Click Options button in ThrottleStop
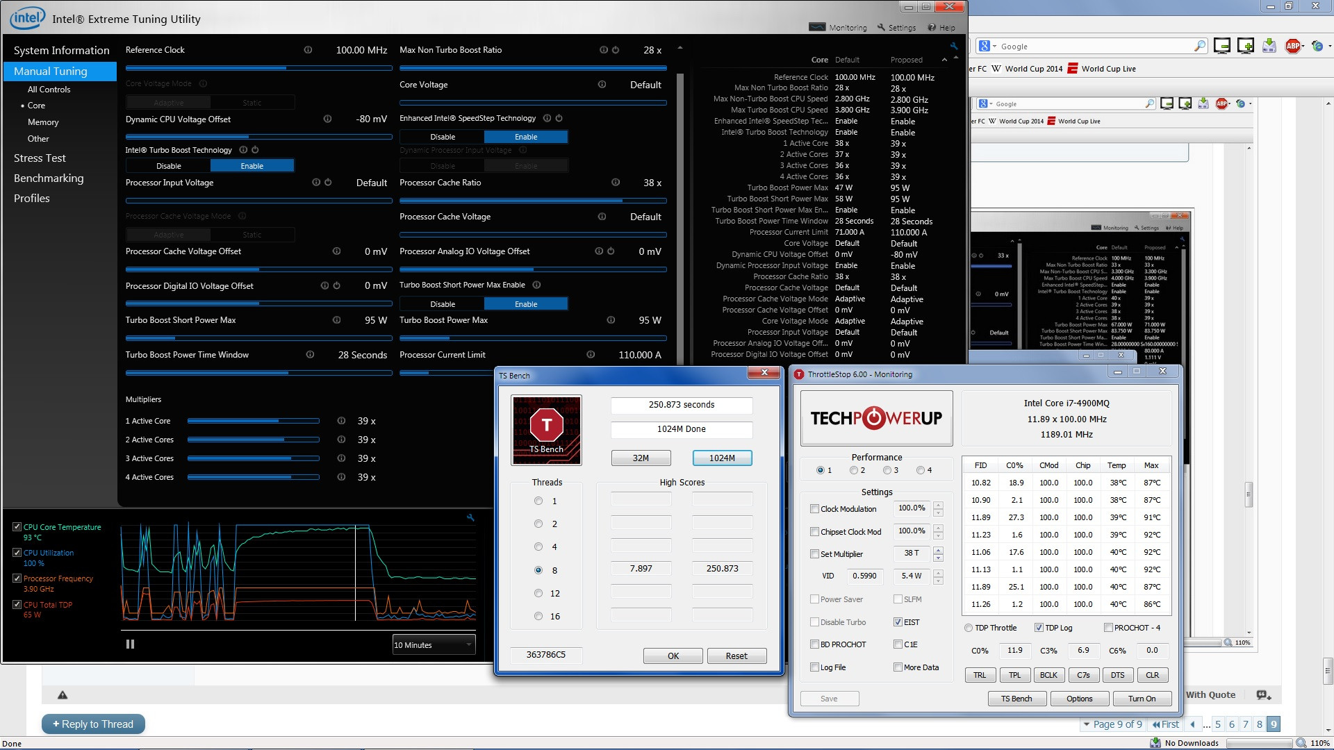The image size is (1334, 750). [1079, 699]
